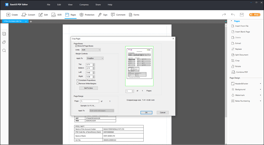Enable Constrain Proportions checkbox
The height and width of the screenshot is (145, 264).
click(x=78, y=80)
